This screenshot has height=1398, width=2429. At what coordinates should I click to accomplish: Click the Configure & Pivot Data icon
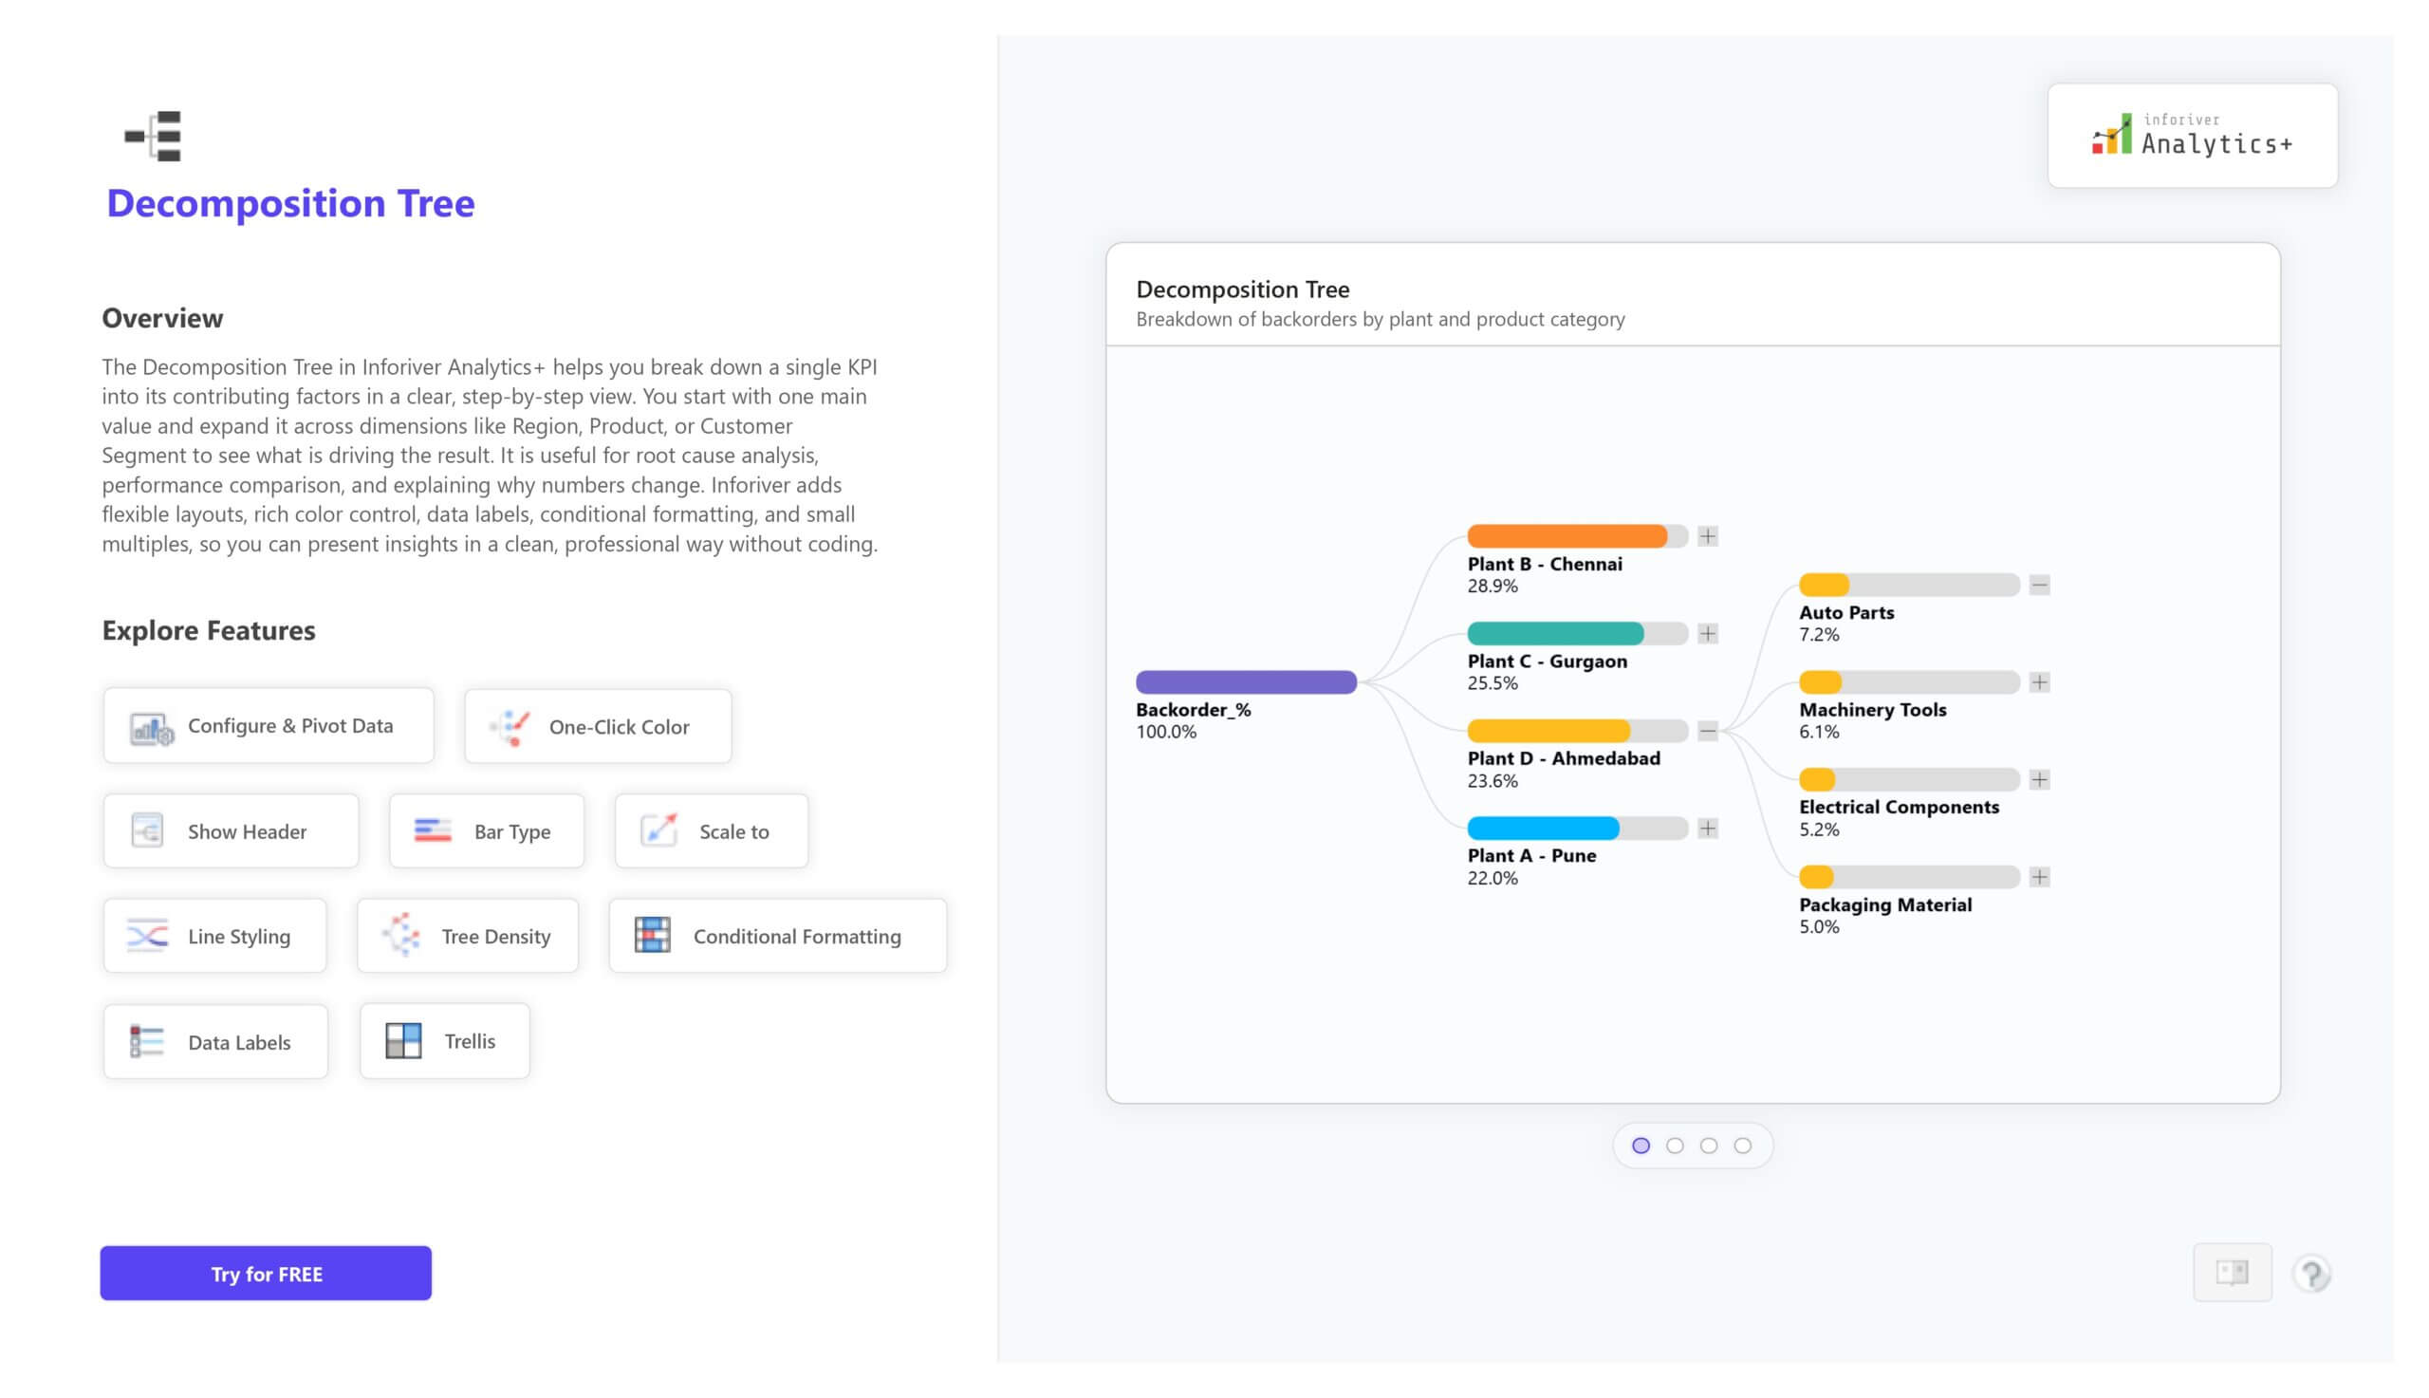click(x=151, y=729)
